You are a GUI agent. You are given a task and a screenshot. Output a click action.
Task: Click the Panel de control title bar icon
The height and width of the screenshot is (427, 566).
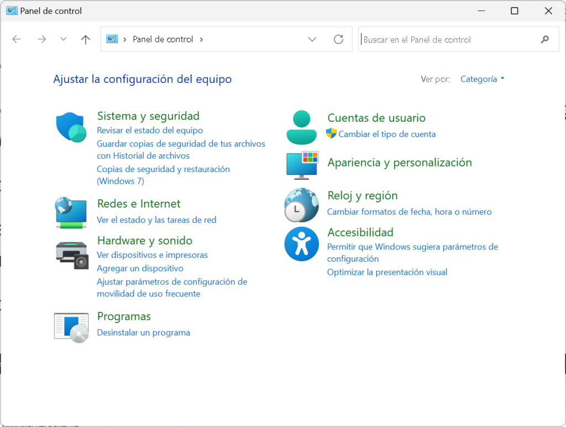click(x=12, y=11)
